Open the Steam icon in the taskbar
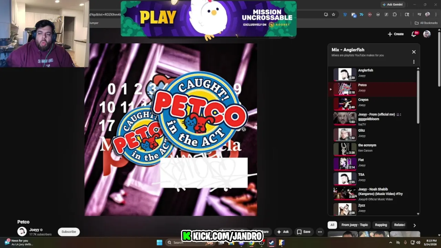The height and width of the screenshot is (248, 441). pyautogui.click(x=271, y=242)
